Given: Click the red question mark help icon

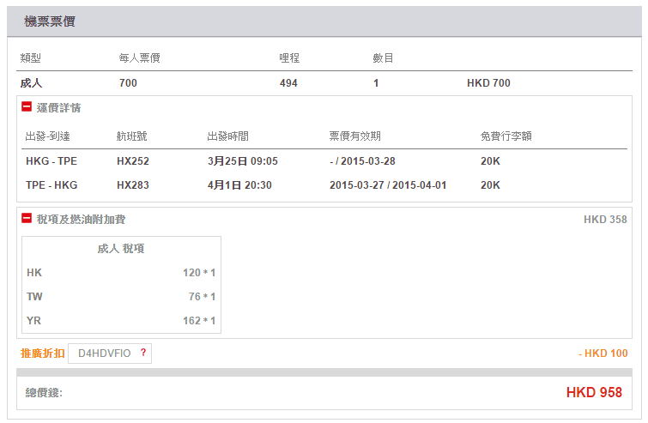Looking at the screenshot, I should point(143,353).
